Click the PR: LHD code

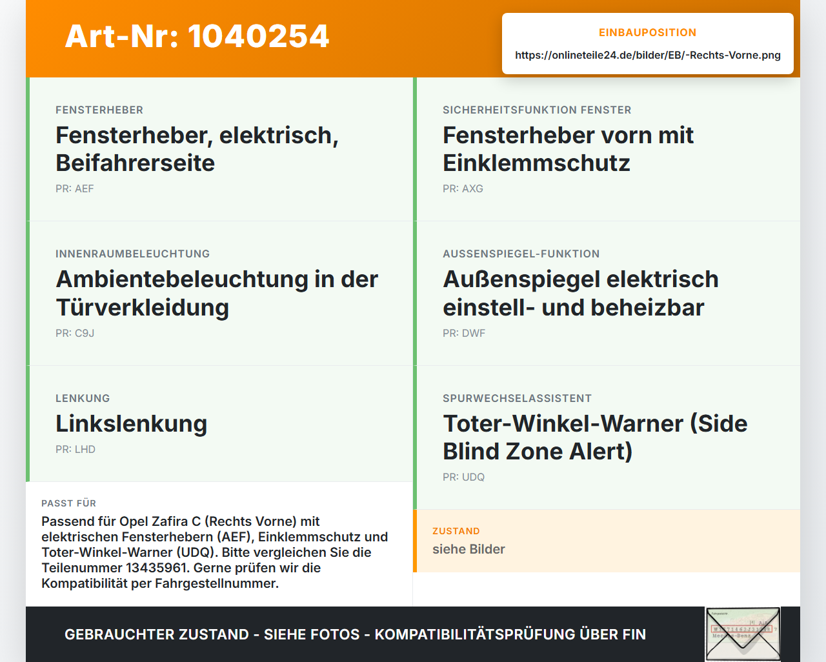click(x=76, y=449)
